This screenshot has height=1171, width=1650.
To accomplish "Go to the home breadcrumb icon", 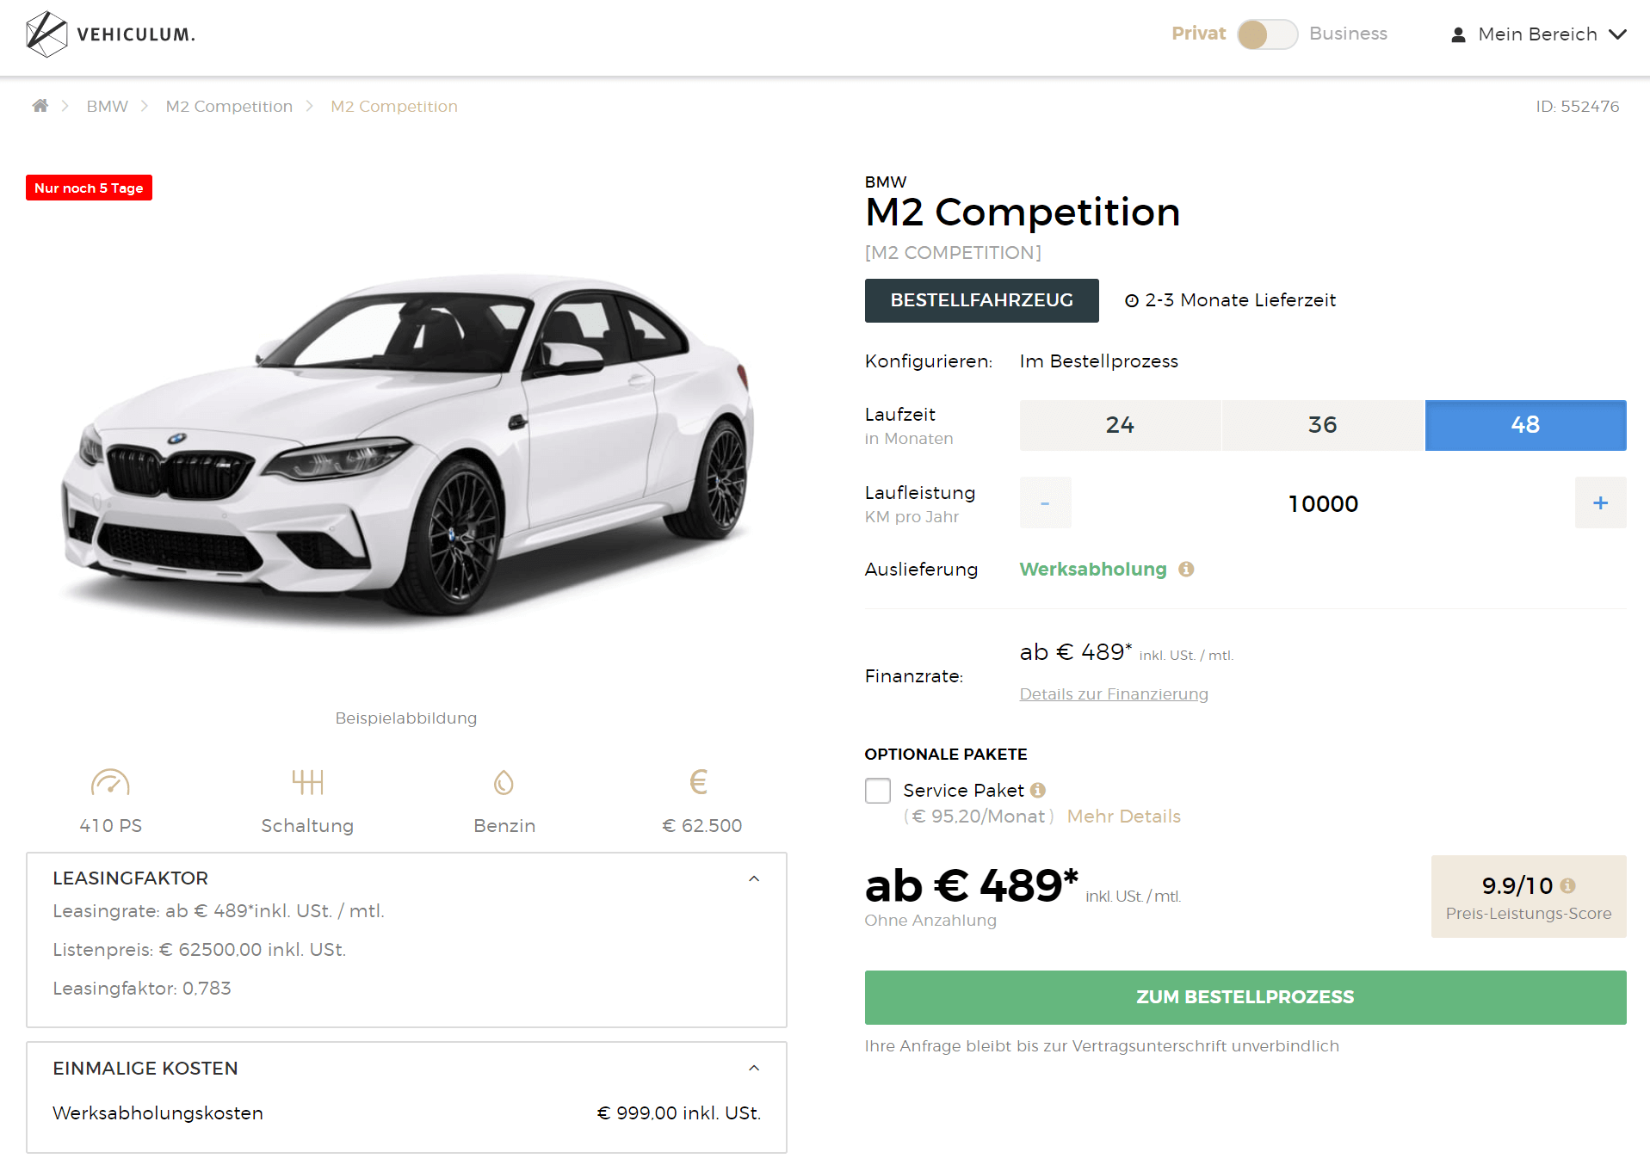I will 40,106.
